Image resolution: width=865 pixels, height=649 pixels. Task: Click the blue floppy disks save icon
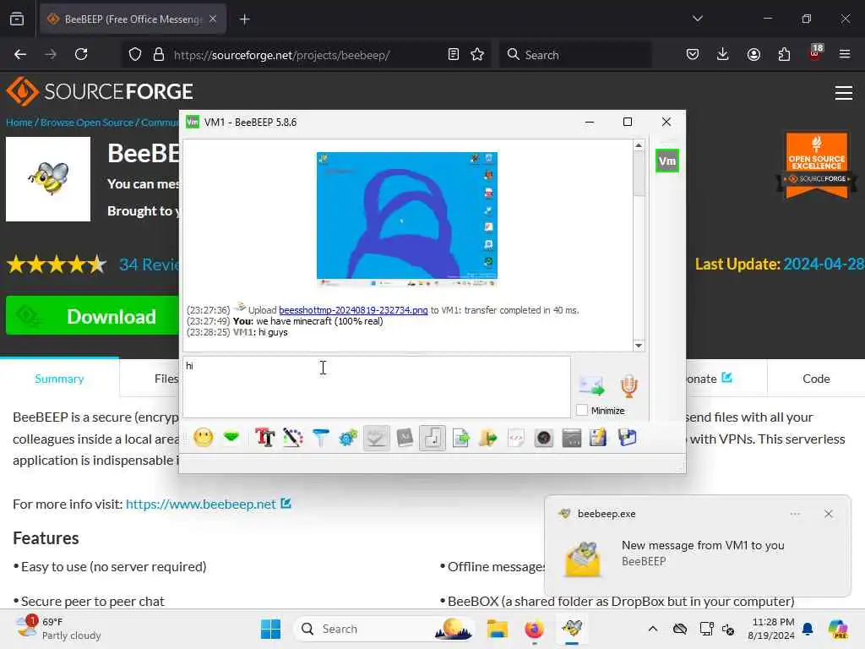(x=628, y=439)
